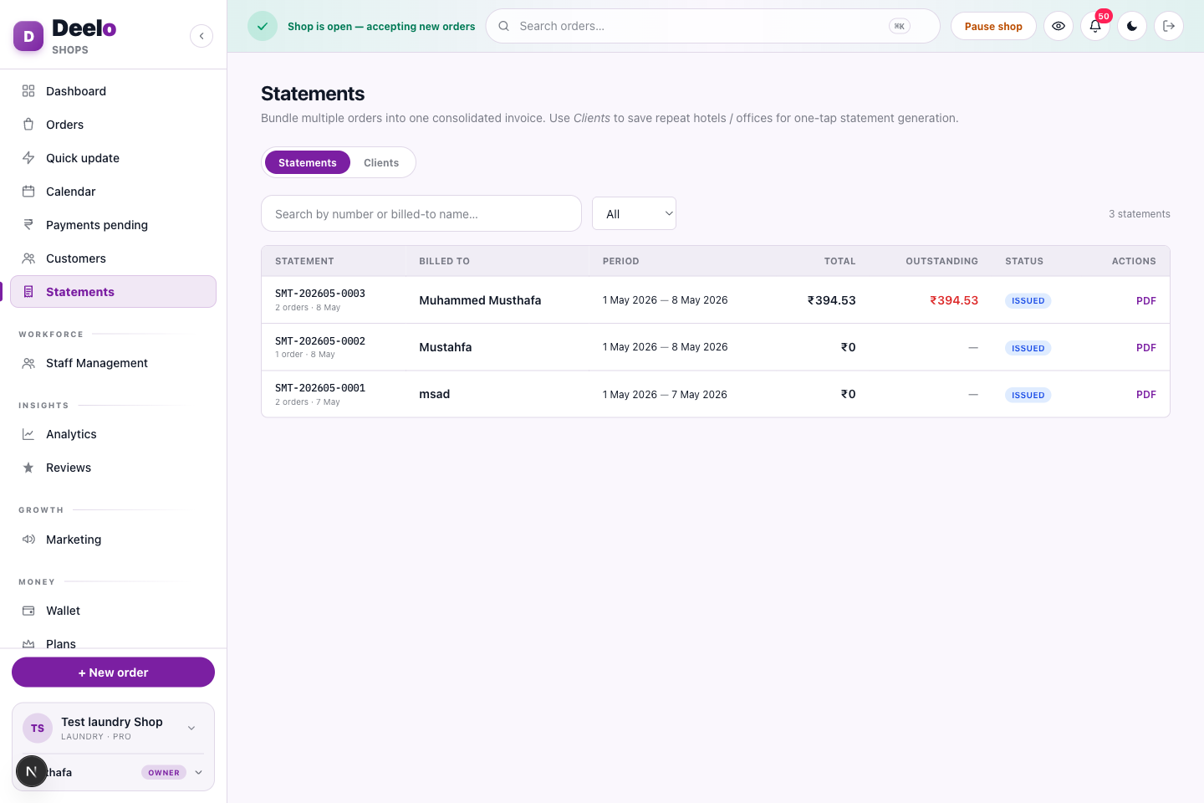Click ISSUED status badge for msad row
The image size is (1204, 803).
[x=1028, y=395]
